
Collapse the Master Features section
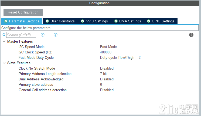[4, 41]
